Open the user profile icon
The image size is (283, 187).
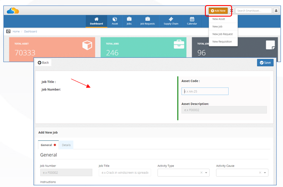pyautogui.click(x=276, y=11)
